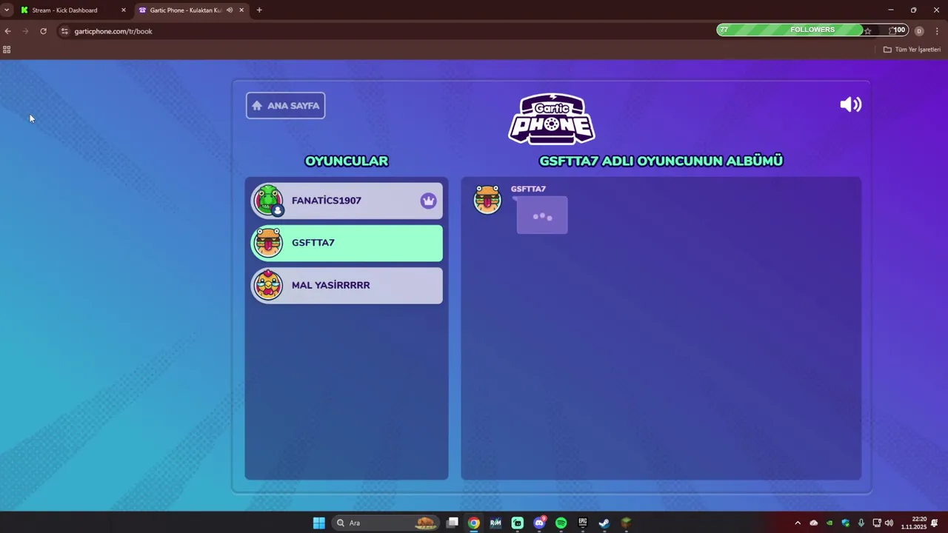The height and width of the screenshot is (533, 948).
Task: Mute the Gartic Phone tab audio icon
Action: click(x=230, y=10)
